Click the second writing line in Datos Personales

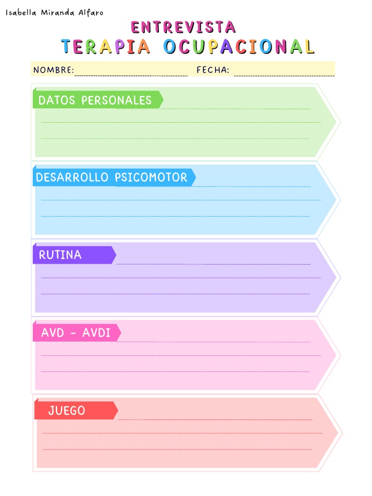coord(181,122)
